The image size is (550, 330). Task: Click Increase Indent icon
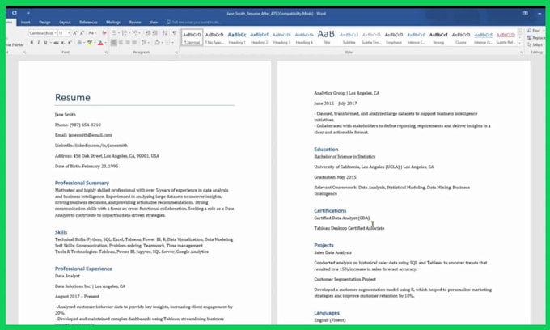pos(155,33)
